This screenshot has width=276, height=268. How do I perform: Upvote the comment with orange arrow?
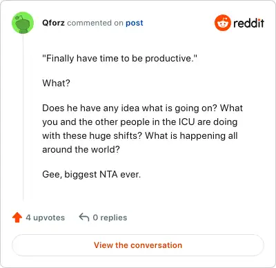(17, 218)
